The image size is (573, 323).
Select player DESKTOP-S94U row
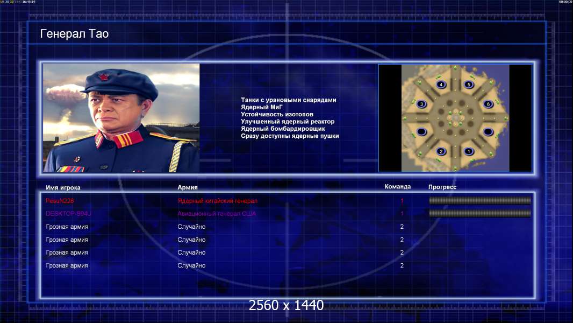point(288,214)
